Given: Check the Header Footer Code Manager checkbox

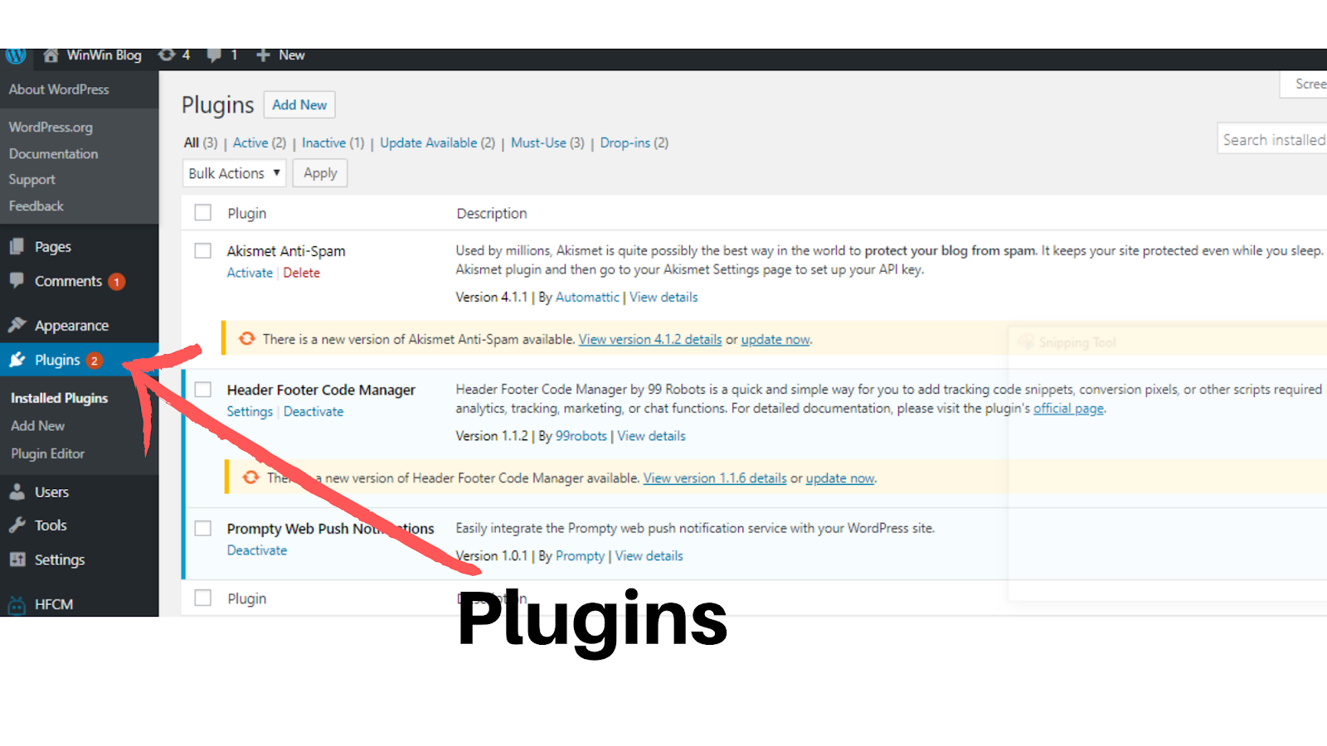Looking at the screenshot, I should [203, 390].
